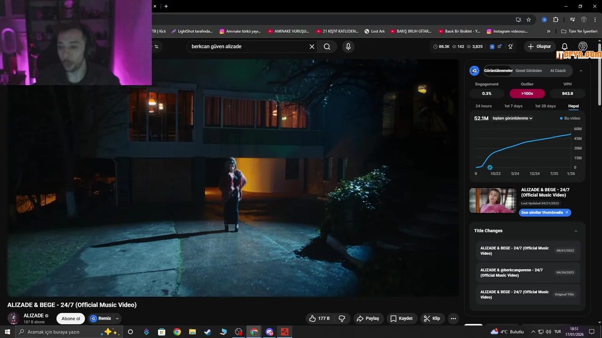602x338 pixels.
Task: Open more actions three-dot button under the video
Action: point(453,318)
